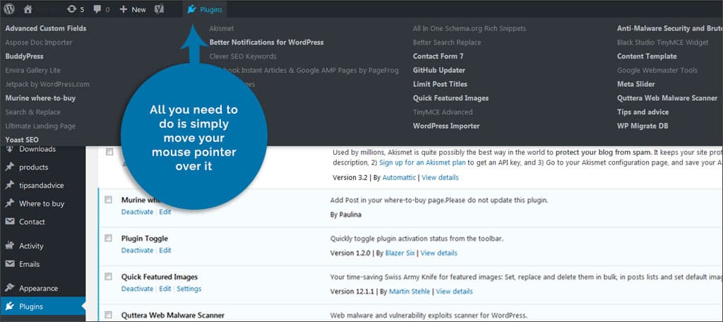The width and height of the screenshot is (723, 322).
Task: Toggle Limit Post Titles plugin
Action: (x=440, y=84)
